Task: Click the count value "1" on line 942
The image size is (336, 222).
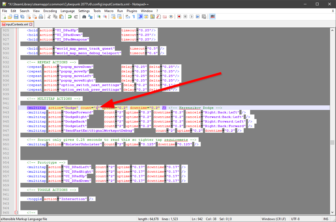Action: pos(96,108)
